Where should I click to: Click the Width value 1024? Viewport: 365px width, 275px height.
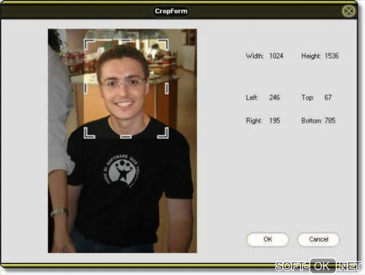pyautogui.click(x=276, y=56)
